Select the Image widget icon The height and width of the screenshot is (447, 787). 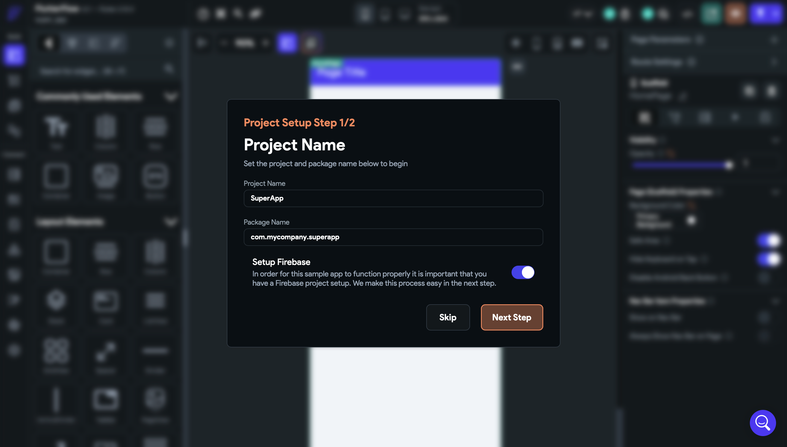click(105, 176)
